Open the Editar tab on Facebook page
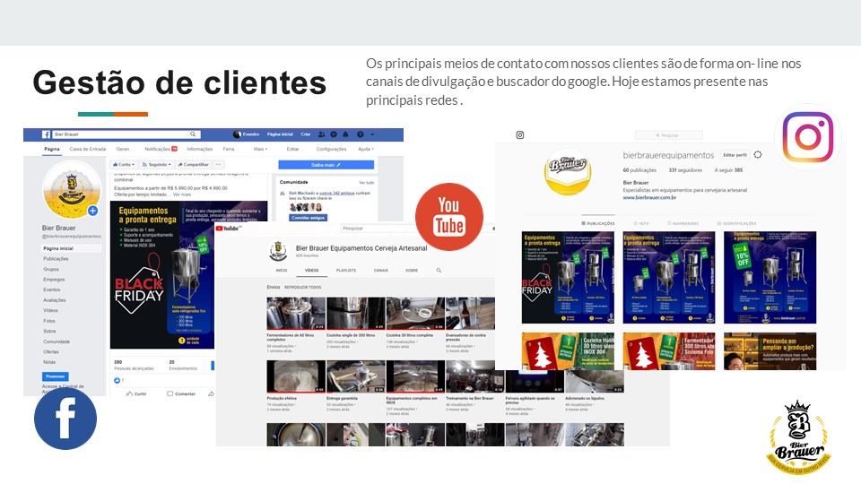This screenshot has width=861, height=484. [293, 149]
